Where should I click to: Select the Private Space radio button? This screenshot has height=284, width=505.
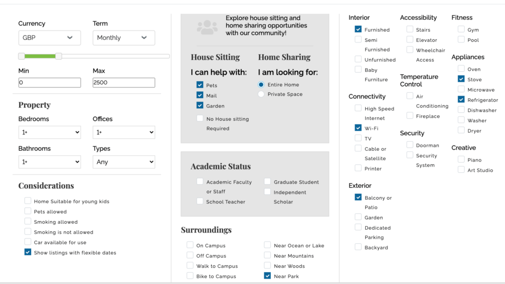click(x=261, y=94)
